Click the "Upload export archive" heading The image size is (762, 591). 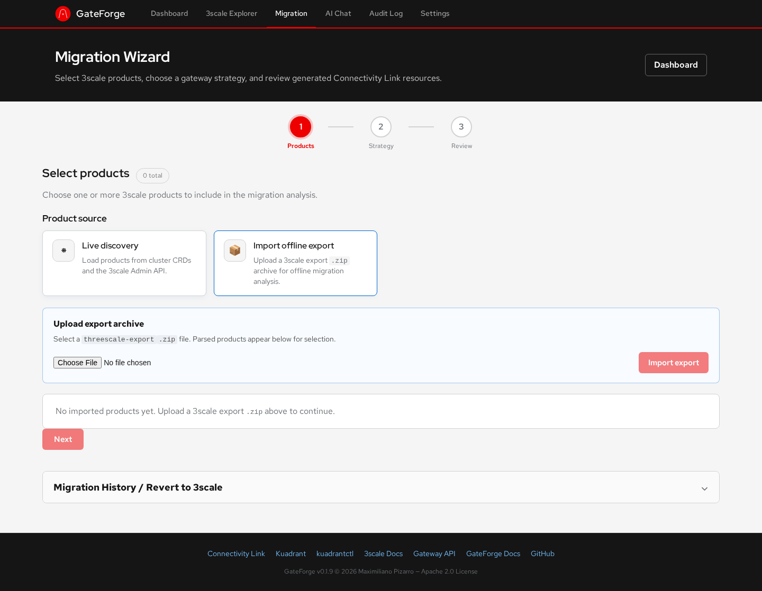pyautogui.click(x=98, y=324)
